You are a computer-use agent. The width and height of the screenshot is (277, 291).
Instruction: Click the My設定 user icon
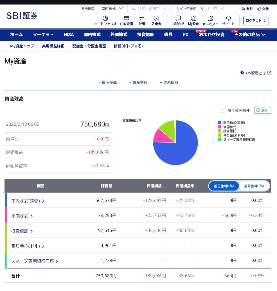(193, 18)
